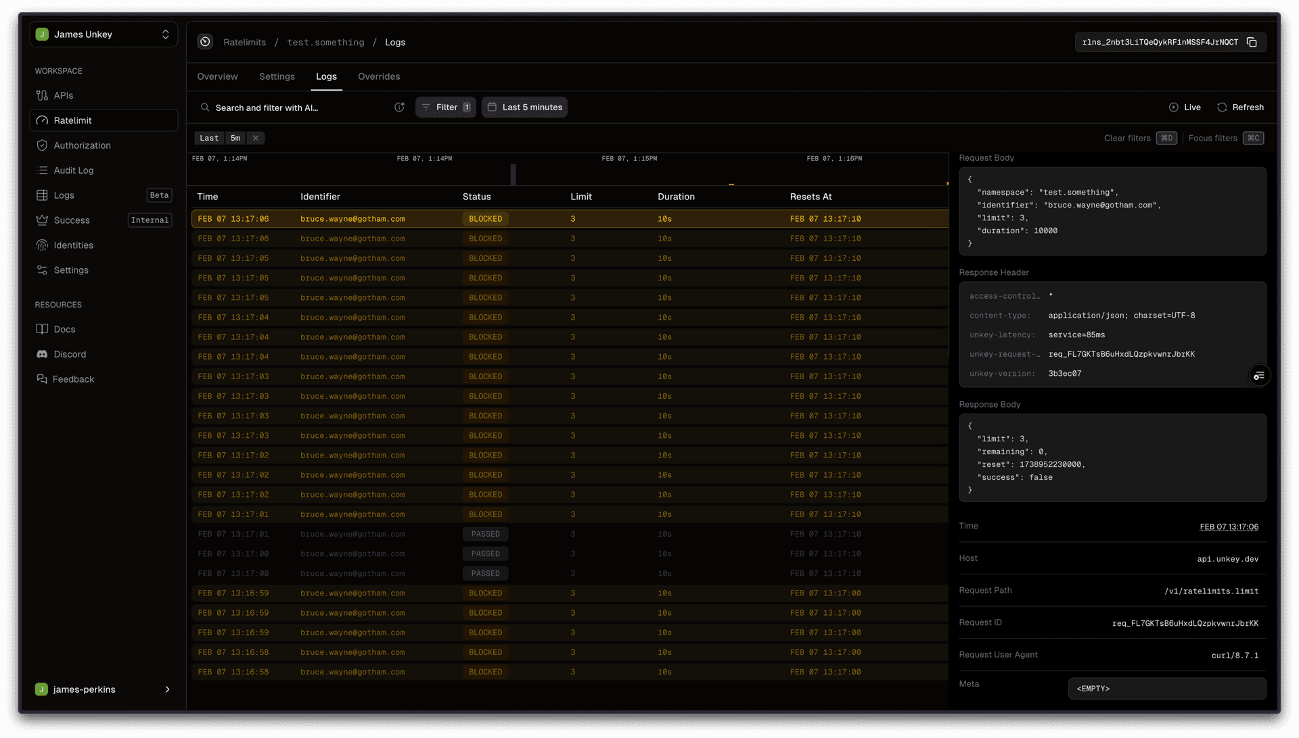Open the Filter dropdown

coord(446,107)
